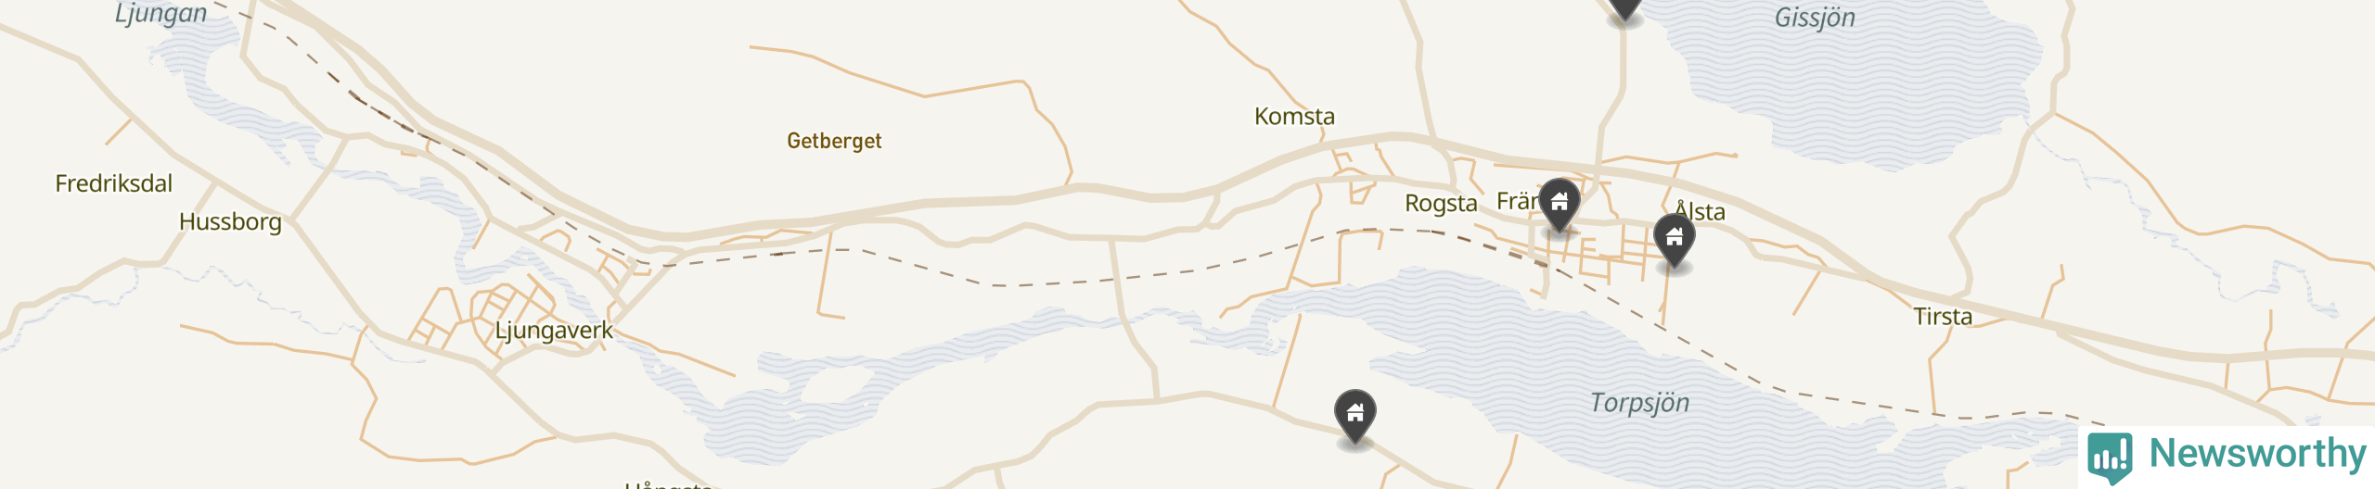Screen dimensions: 2375x489
Task: Click the Ljungaverk place label
Action: [x=554, y=331]
